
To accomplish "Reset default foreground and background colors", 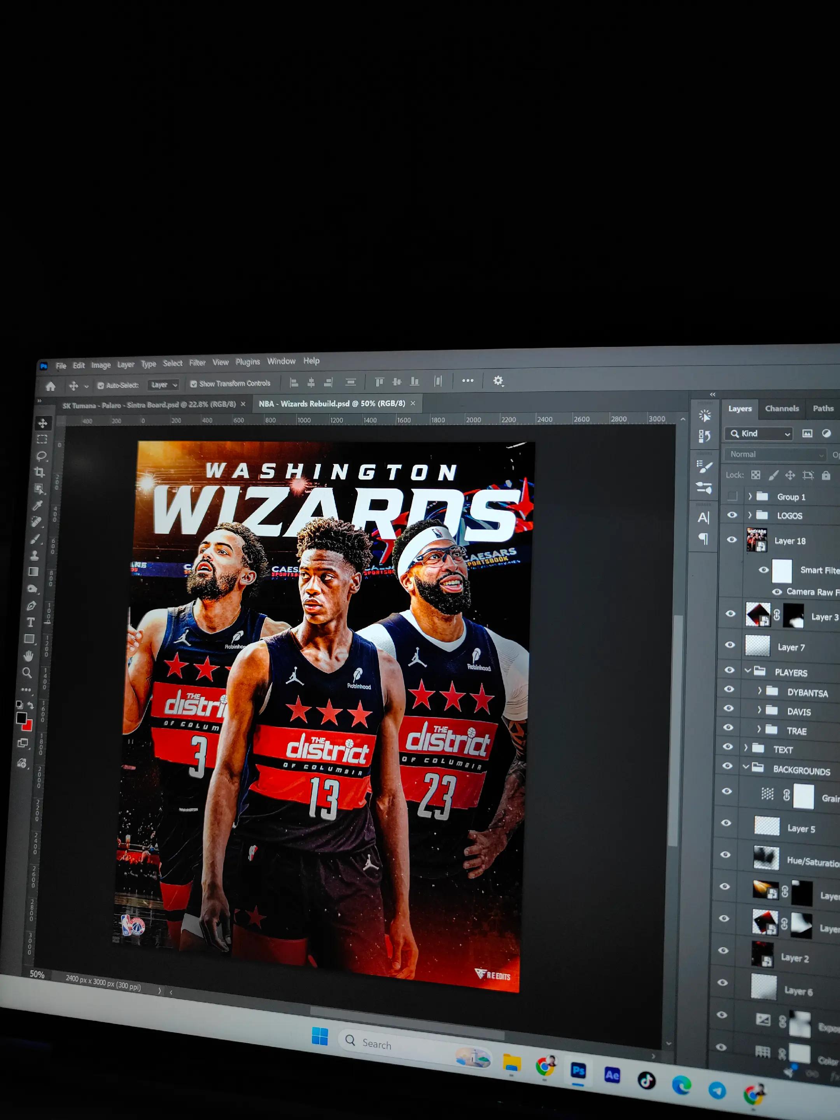I will coord(19,704).
